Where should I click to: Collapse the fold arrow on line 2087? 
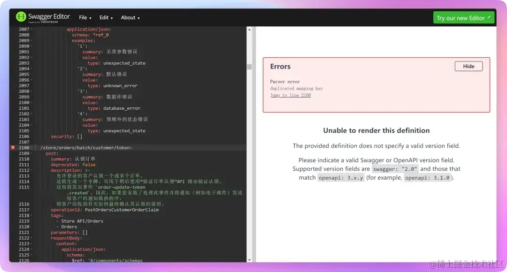point(31,29)
